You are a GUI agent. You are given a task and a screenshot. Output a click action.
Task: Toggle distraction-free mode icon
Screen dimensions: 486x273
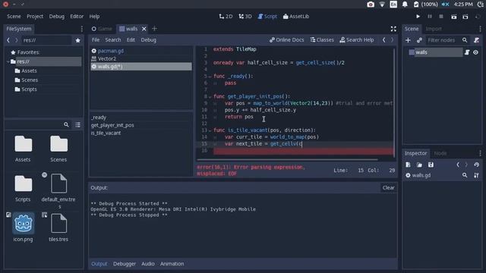[x=393, y=29]
